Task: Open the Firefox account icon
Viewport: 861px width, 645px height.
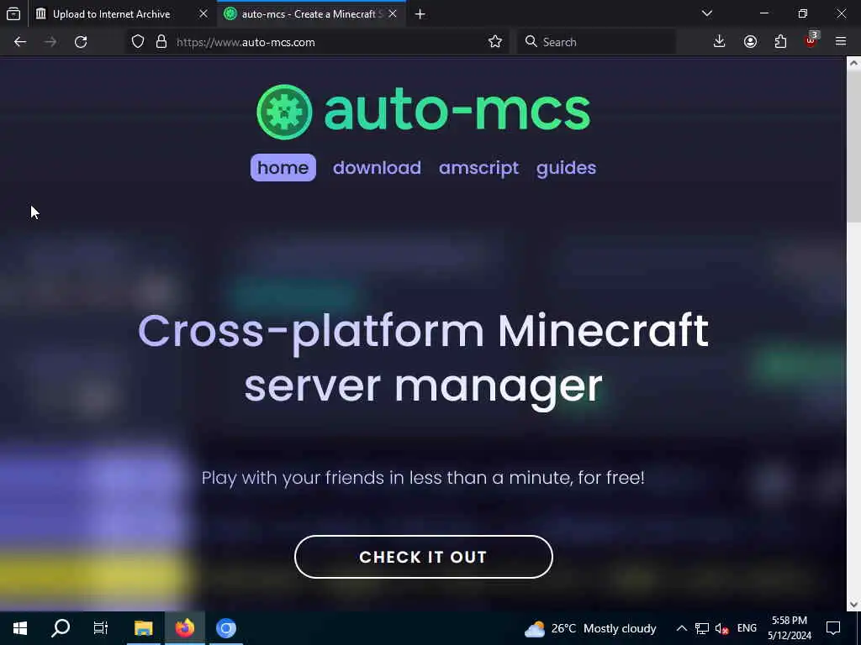Action: (750, 42)
